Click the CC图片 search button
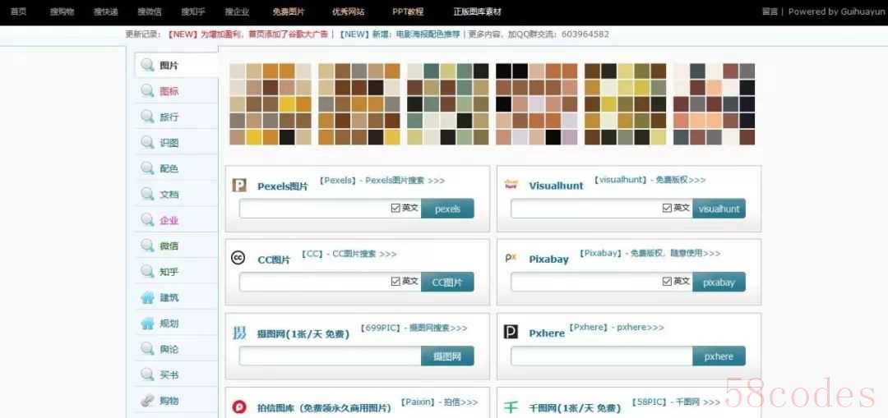888x418 pixels. click(x=447, y=282)
